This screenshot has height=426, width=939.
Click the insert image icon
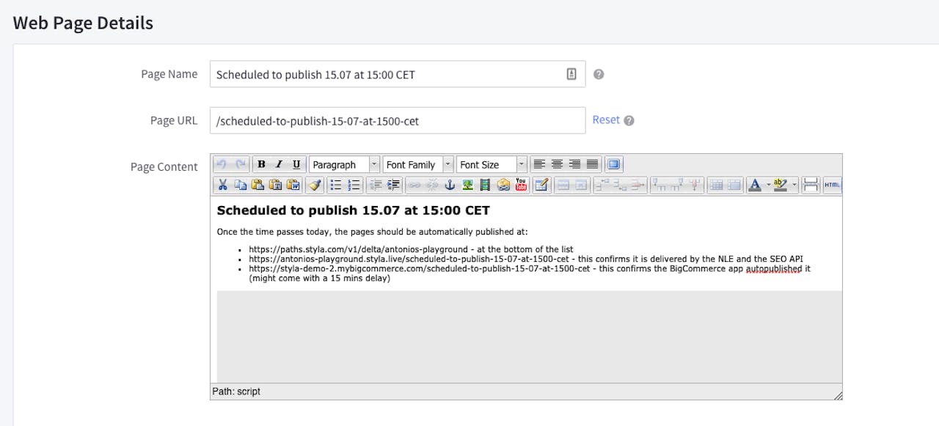pyautogui.click(x=467, y=186)
